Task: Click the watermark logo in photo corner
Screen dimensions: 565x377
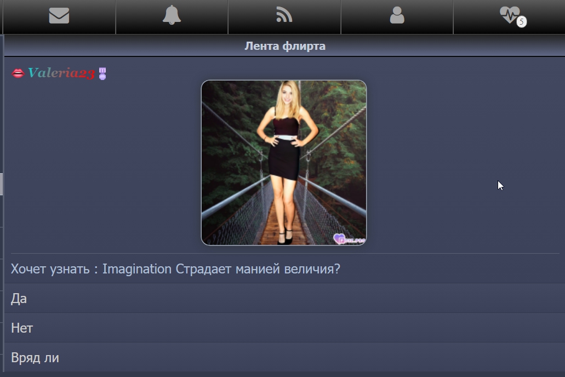Action: (x=349, y=238)
